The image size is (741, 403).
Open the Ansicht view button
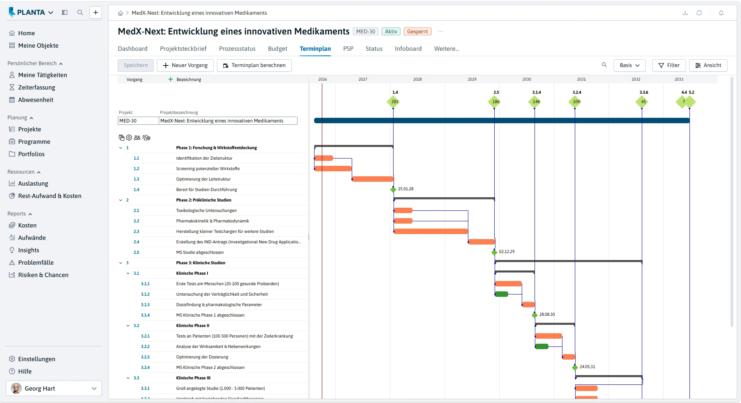coord(708,65)
